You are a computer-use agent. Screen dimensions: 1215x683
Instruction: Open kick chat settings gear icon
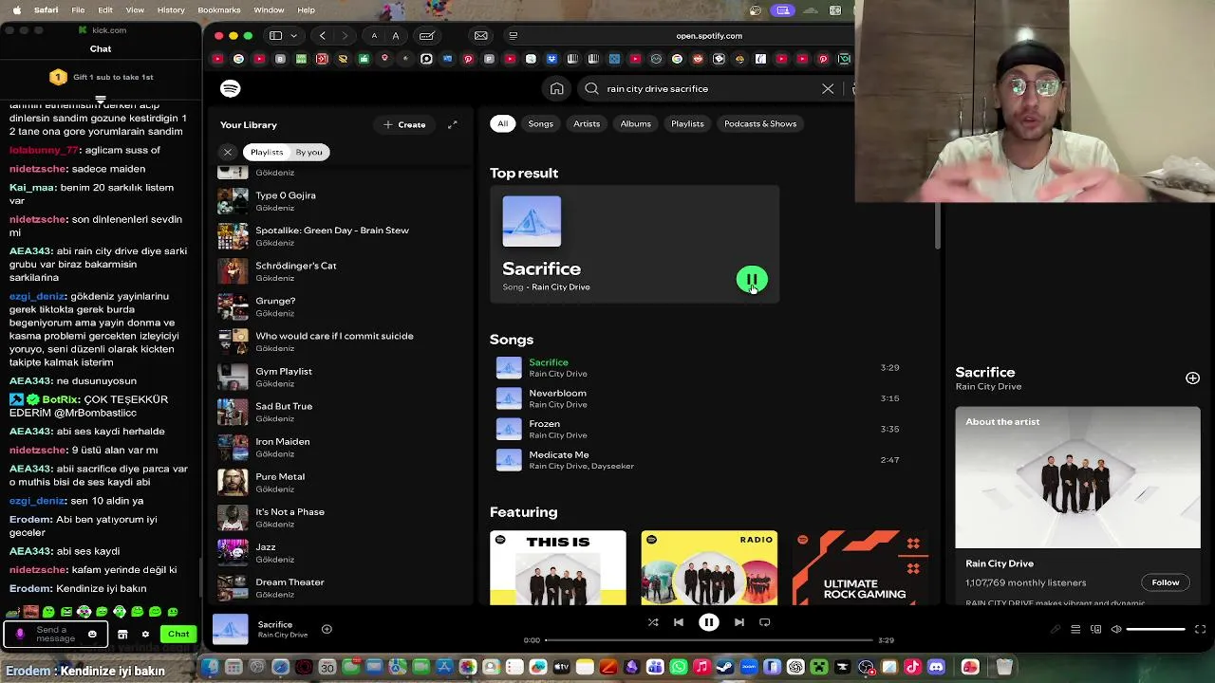pos(145,634)
